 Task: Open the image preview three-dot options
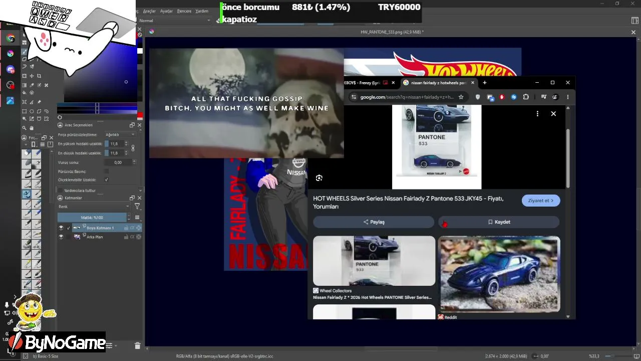[537, 114]
